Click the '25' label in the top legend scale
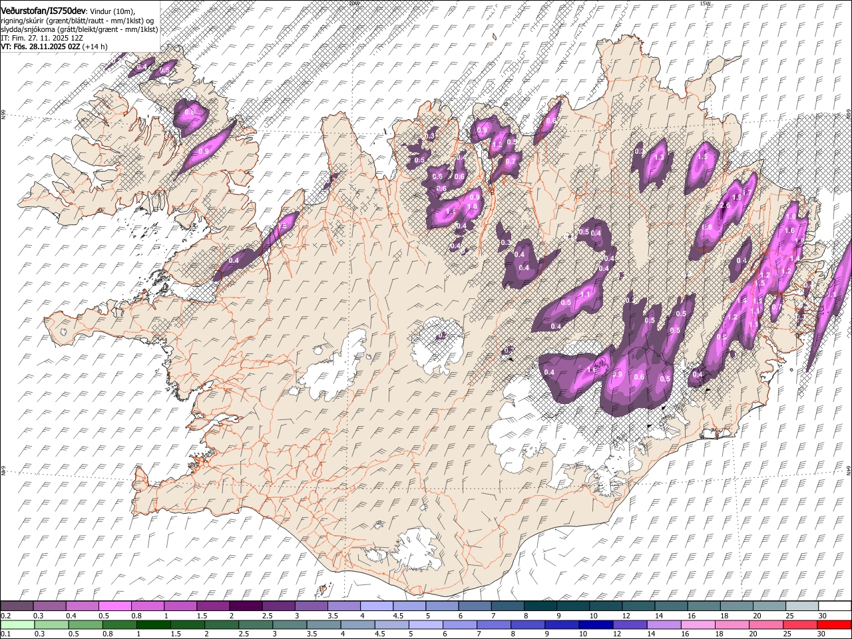852x639 pixels. 789,616
